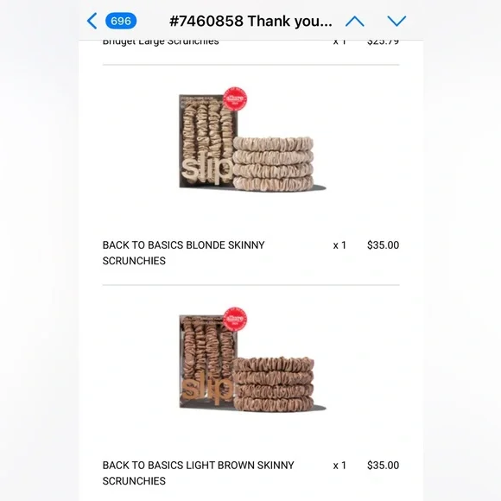501x501 pixels.
Task: Tap the Allure badge on light brown scrunchies
Action: pos(235,319)
